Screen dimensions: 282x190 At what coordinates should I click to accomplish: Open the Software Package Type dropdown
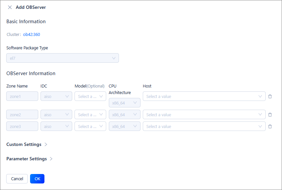tap(62, 58)
